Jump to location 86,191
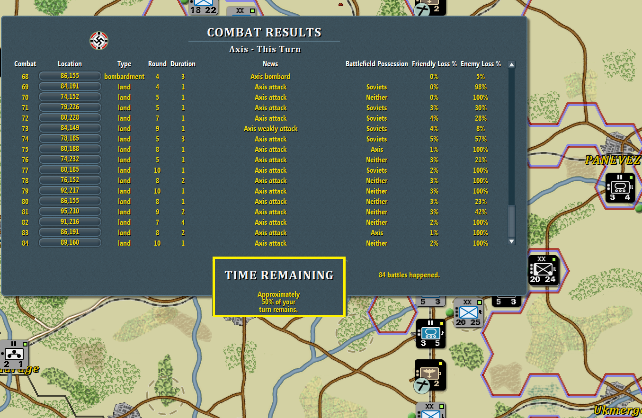The width and height of the screenshot is (642, 418). click(x=70, y=232)
